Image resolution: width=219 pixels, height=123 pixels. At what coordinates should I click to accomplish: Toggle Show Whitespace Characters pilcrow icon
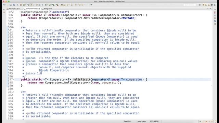(42, 5)
